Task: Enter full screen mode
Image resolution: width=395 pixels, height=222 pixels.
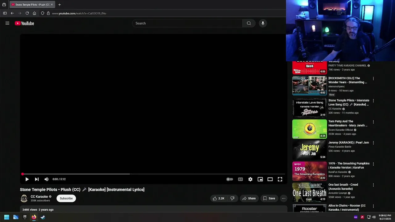Action: pyautogui.click(x=280, y=179)
